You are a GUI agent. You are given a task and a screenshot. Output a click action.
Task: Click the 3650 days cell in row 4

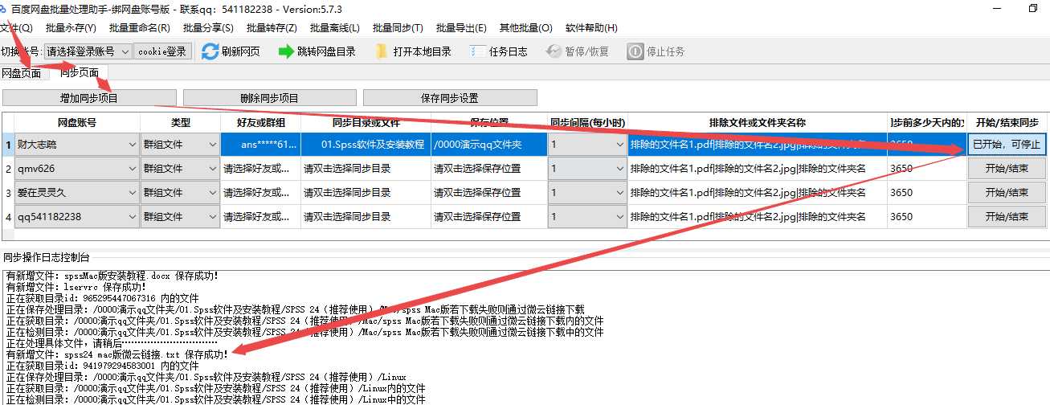pos(927,217)
